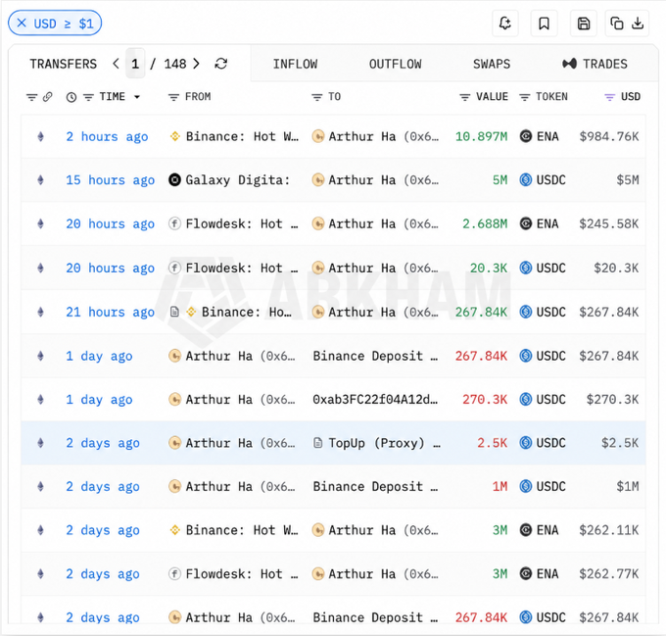Screen dimensions: 666x636
Task: Open the TRANSFERS tab
Action: coord(64,64)
